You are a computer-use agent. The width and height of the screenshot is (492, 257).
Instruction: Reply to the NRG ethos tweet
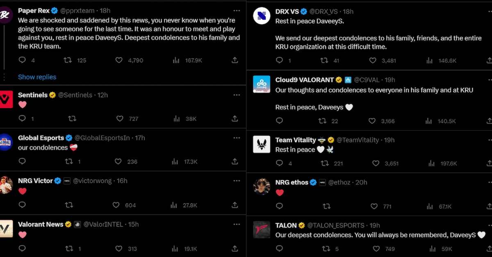tap(280, 206)
